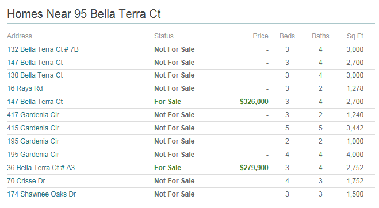Open 147 Bella Terra Ct For Sale listing
The width and height of the screenshot is (379, 208).
click(x=35, y=102)
